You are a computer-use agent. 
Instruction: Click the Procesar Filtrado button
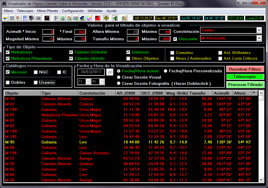pyautogui.click(x=245, y=85)
